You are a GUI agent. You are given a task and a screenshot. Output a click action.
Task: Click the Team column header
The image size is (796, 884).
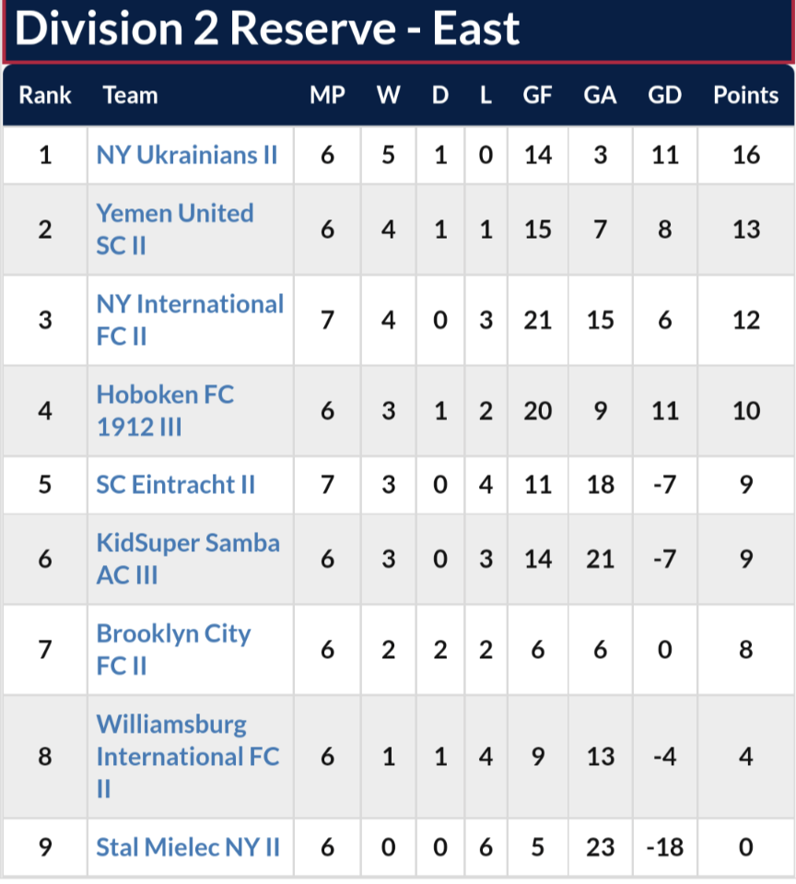click(130, 95)
